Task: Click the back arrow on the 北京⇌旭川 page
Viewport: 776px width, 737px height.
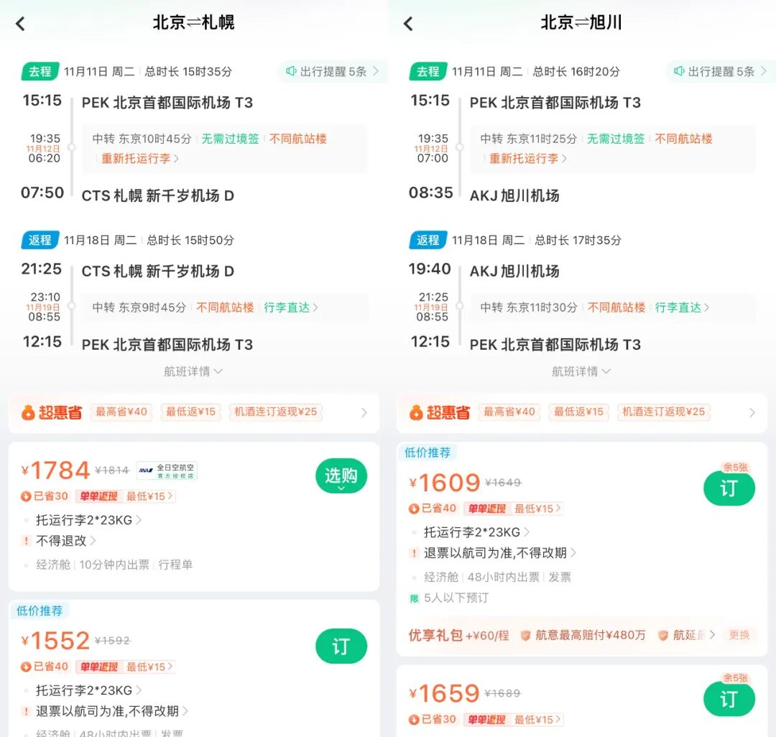Action: coord(407,23)
